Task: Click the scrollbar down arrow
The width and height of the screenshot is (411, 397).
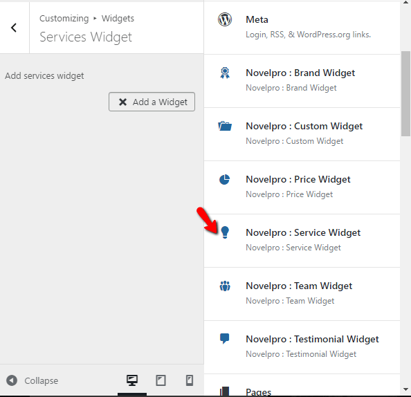Action: [405, 389]
